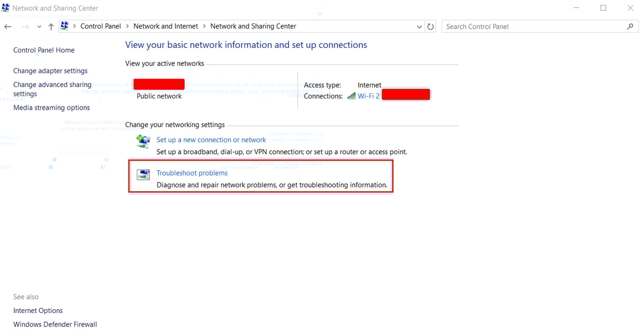This screenshot has height=336, width=641.
Task: Click the back arrow navigation icon
Action: click(8, 26)
